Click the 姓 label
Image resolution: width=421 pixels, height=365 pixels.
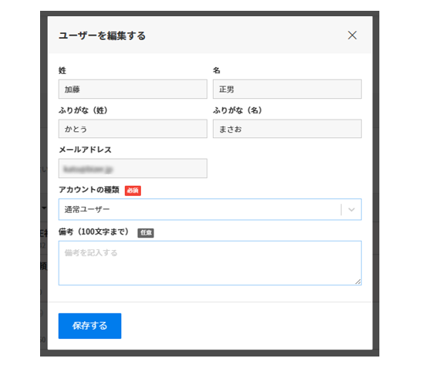pos(62,70)
